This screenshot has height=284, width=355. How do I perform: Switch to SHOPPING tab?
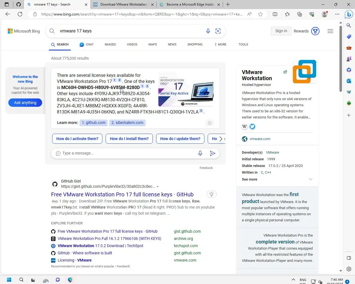click(x=195, y=44)
